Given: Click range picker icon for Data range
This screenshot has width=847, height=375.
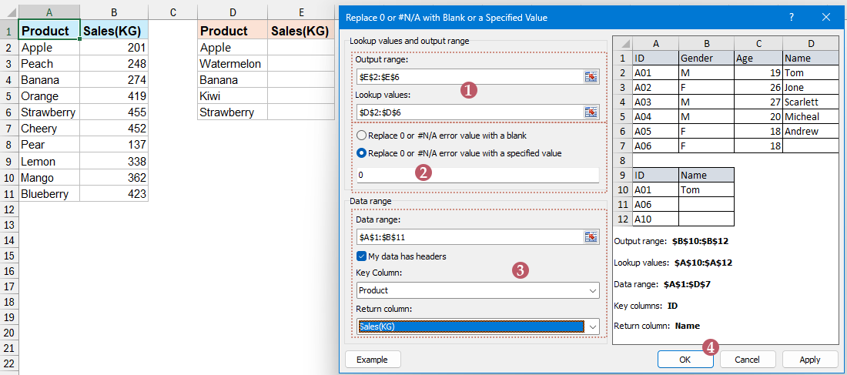Looking at the screenshot, I should click(x=591, y=237).
